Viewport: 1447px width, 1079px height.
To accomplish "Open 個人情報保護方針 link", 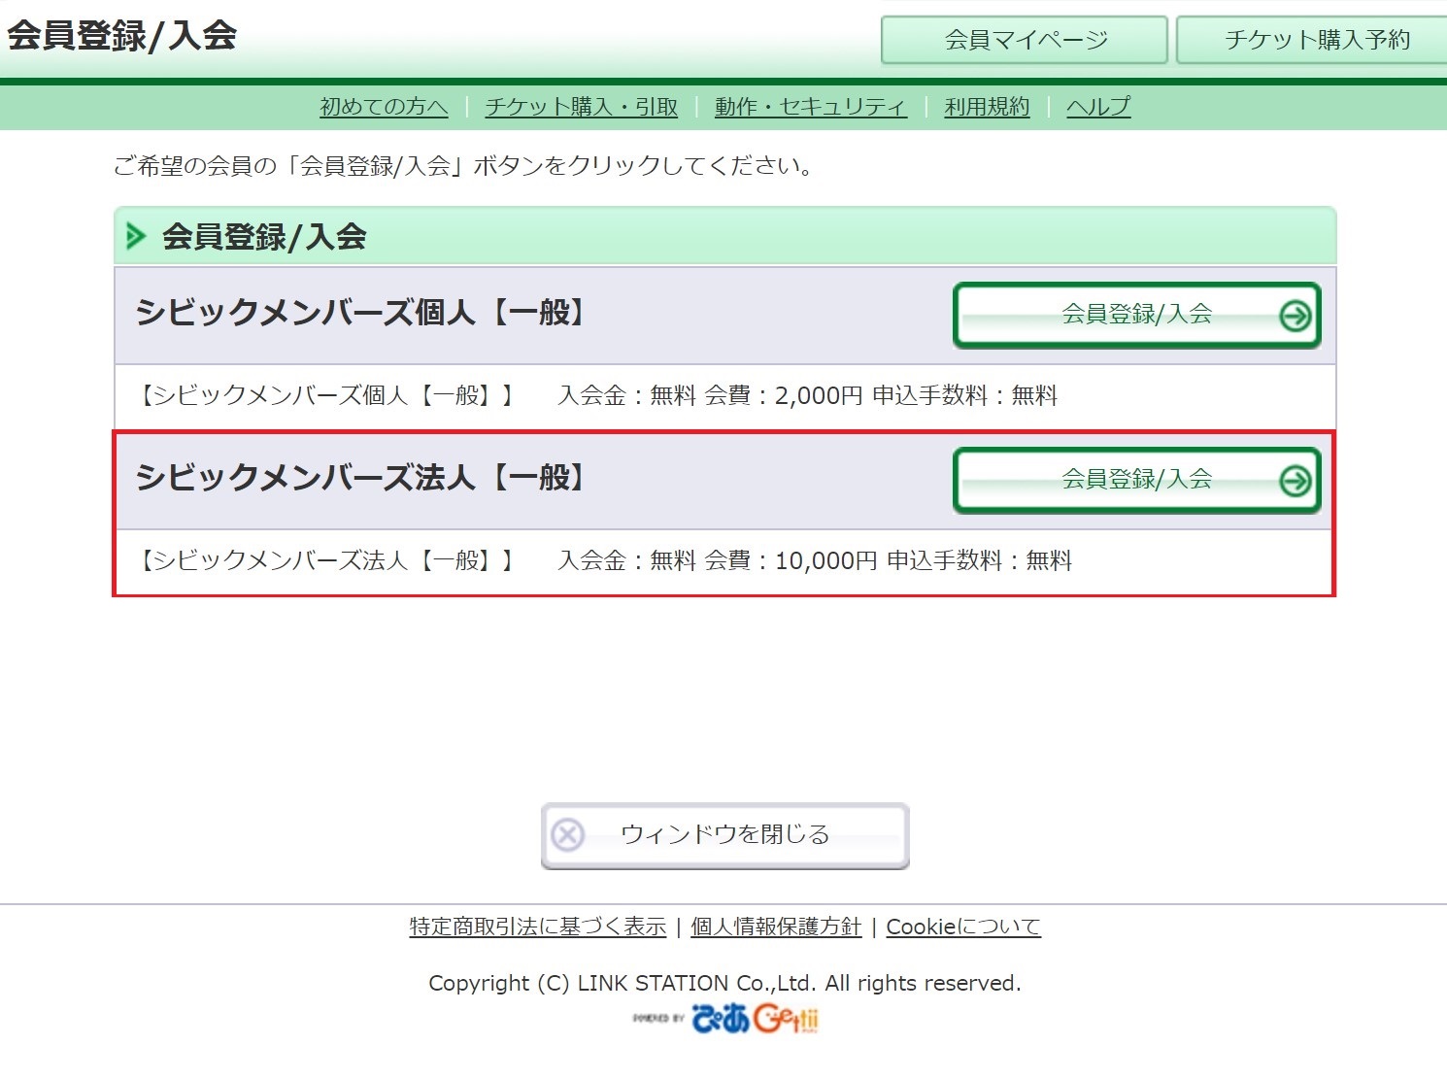I will [x=776, y=927].
